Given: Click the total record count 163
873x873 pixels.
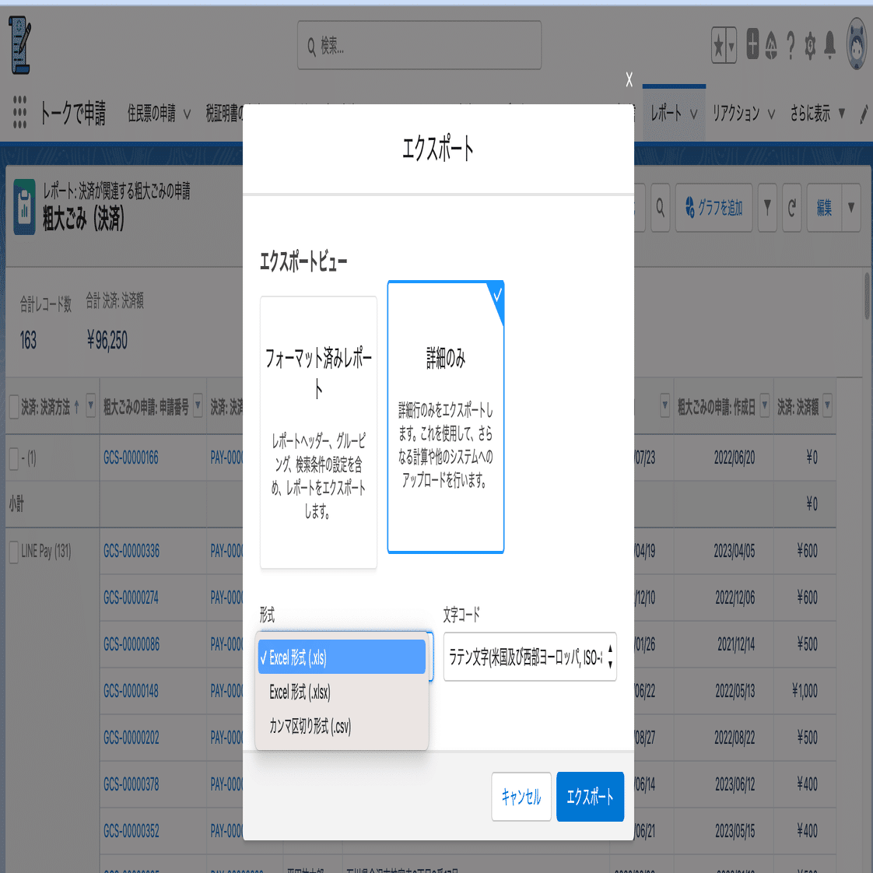Looking at the screenshot, I should 28,340.
